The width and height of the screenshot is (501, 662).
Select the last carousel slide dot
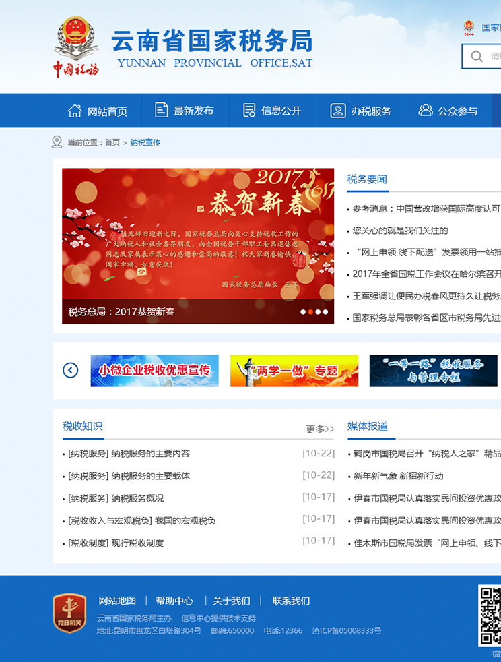point(326,312)
